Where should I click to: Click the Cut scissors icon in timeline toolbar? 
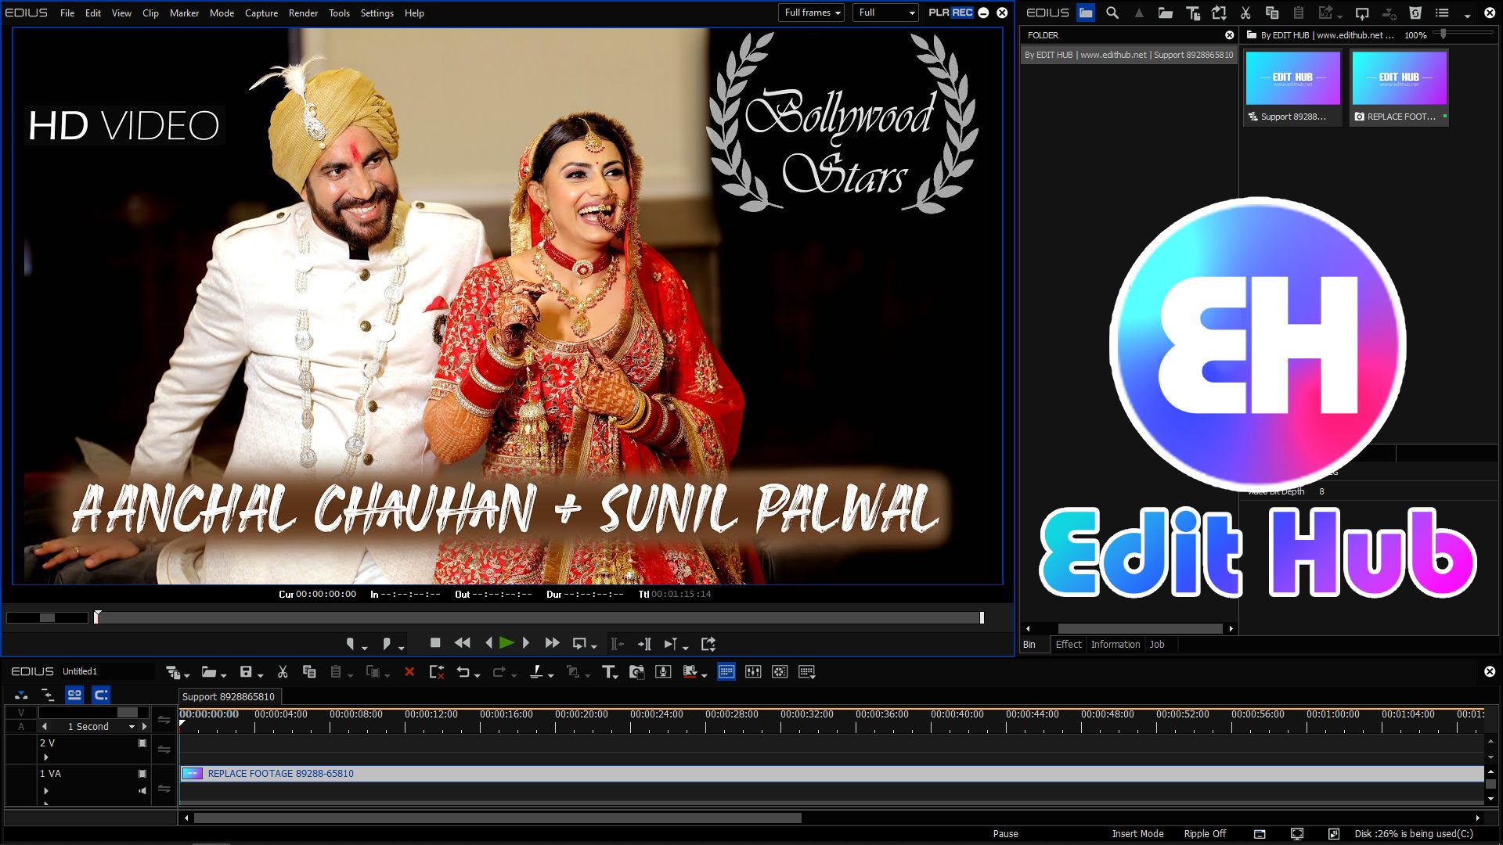283,672
